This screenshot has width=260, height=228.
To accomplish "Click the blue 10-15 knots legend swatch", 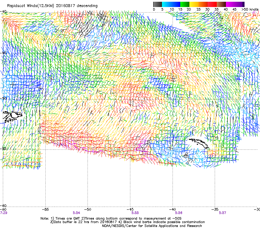I will click(x=176, y=4).
